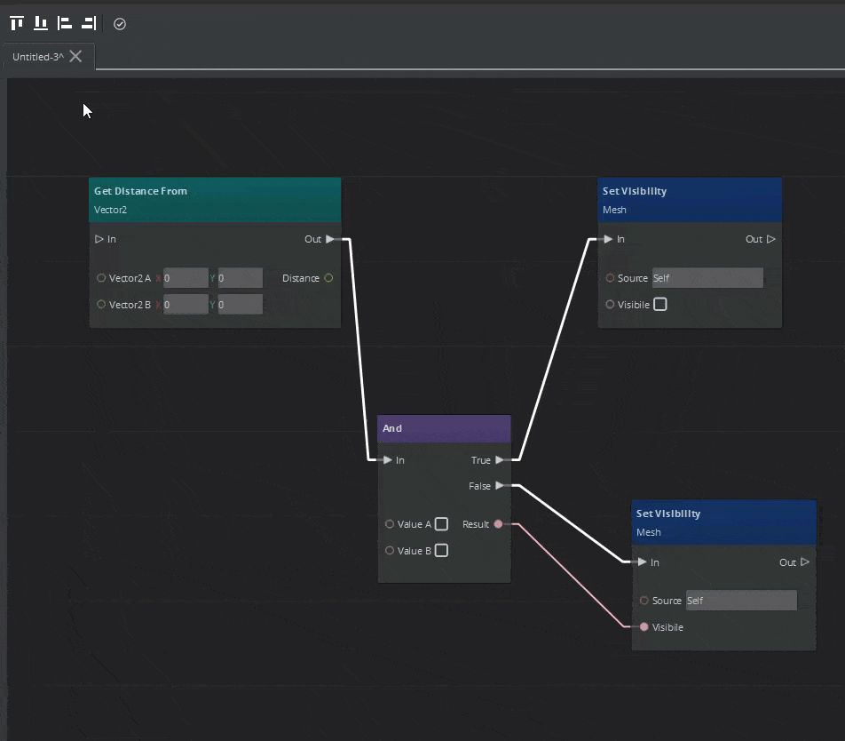Click the True output pin on And node
The image size is (845, 741).
tap(500, 460)
